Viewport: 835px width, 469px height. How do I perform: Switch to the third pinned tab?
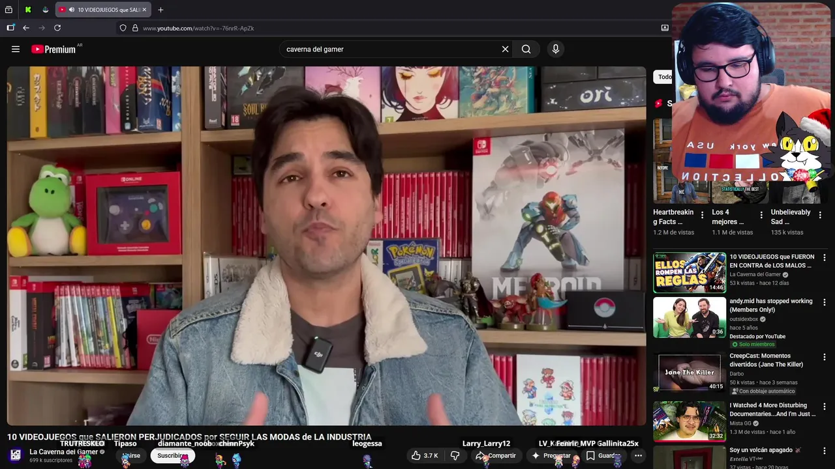point(45,10)
